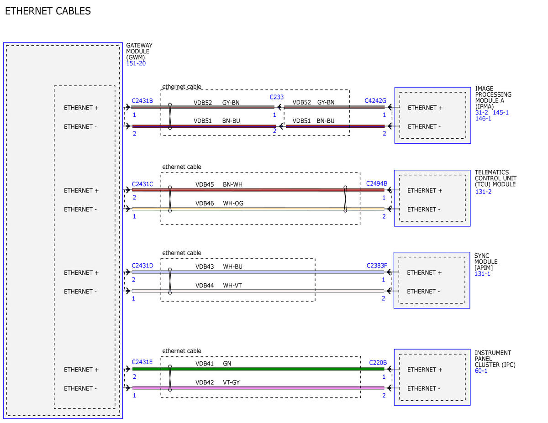Select the WH-VT wire color code

pyautogui.click(x=232, y=285)
